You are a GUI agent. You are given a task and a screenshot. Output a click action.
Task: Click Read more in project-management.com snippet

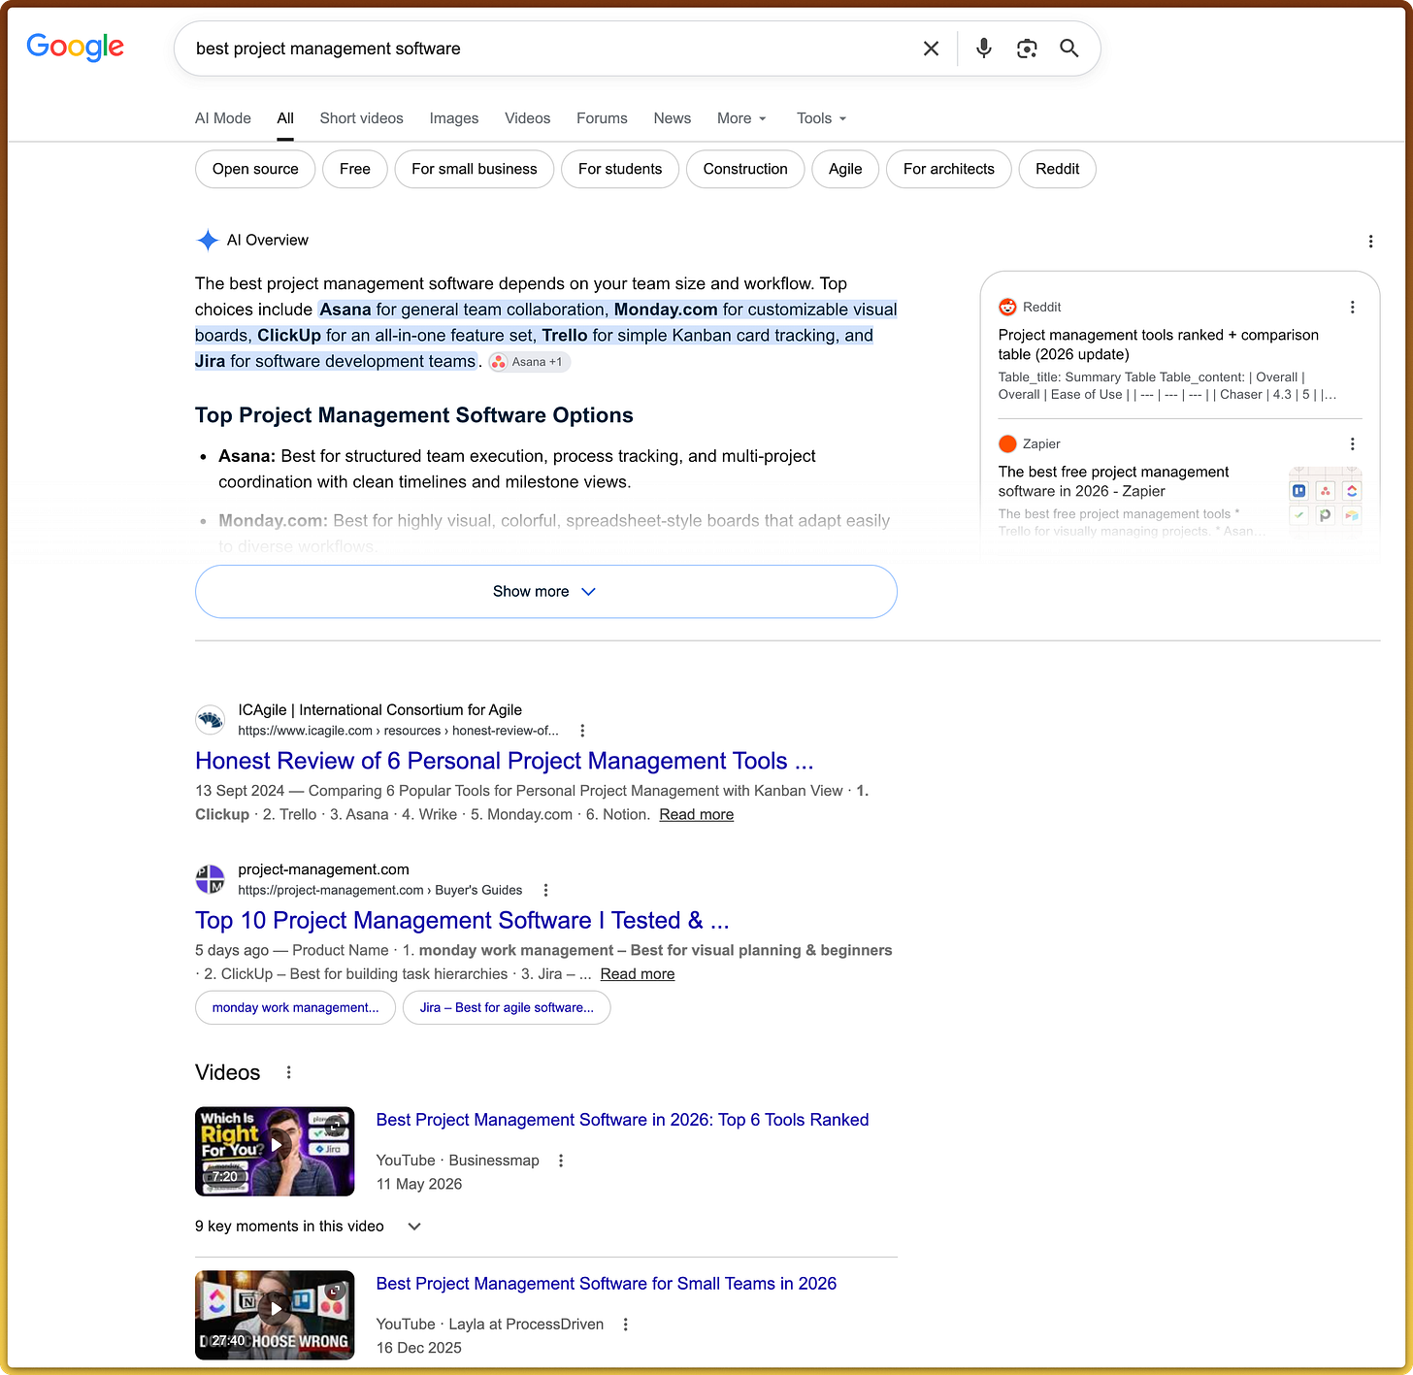[x=638, y=974]
